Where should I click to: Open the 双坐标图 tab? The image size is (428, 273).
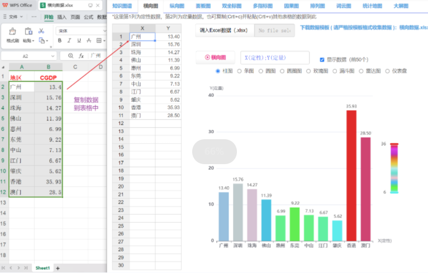click(x=232, y=6)
